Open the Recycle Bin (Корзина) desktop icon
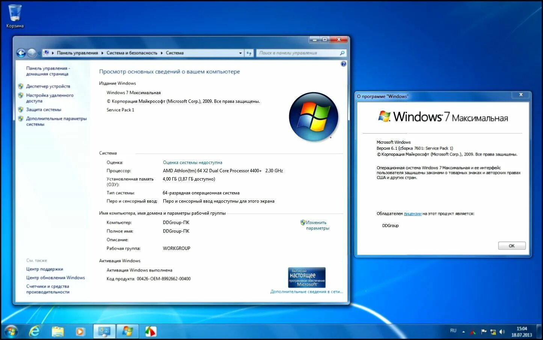 coord(15,16)
